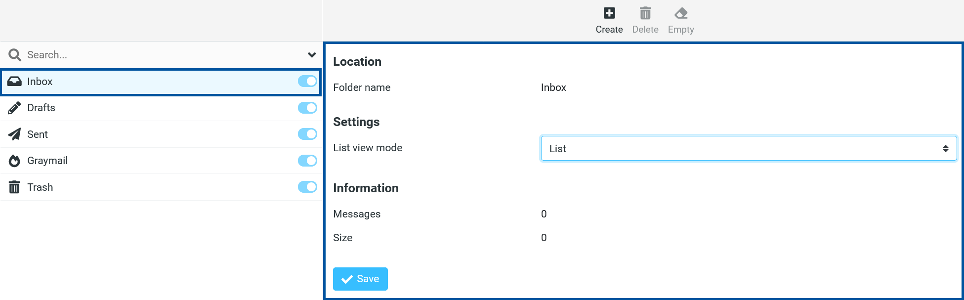Save the folder settings
This screenshot has height=300, width=964.
(x=360, y=279)
